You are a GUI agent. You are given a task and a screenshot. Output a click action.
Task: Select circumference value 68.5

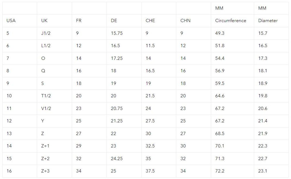click(220, 133)
